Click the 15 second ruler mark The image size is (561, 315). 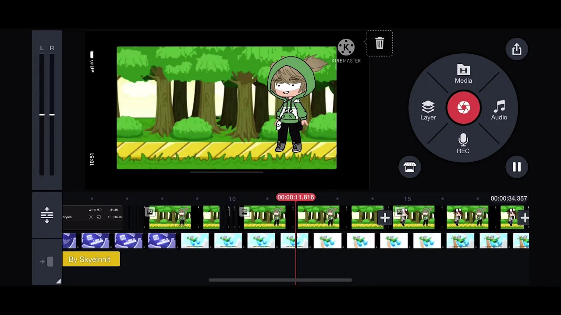pyautogui.click(x=407, y=199)
